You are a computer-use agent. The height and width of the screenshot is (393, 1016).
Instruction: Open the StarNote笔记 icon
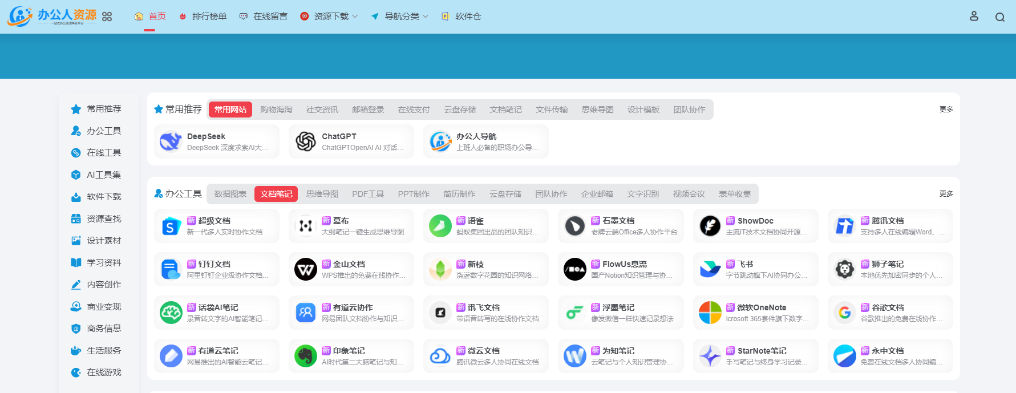pos(710,356)
